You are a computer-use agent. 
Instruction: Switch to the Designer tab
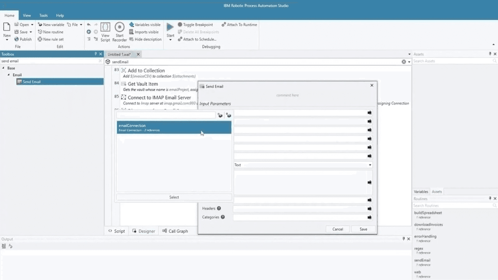[143, 231]
